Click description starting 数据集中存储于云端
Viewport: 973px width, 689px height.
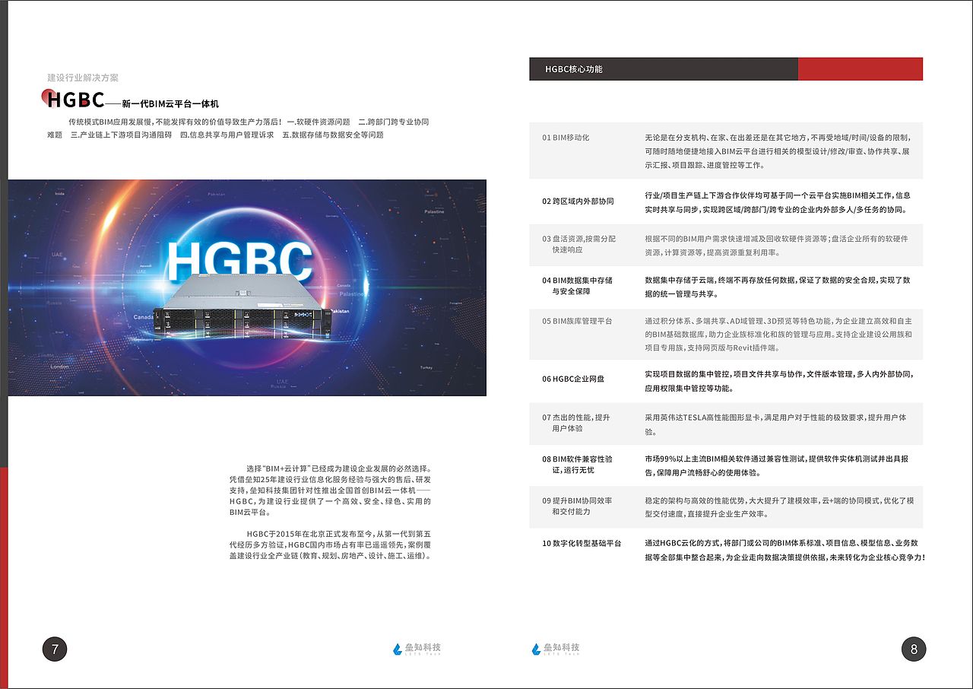coord(778,287)
